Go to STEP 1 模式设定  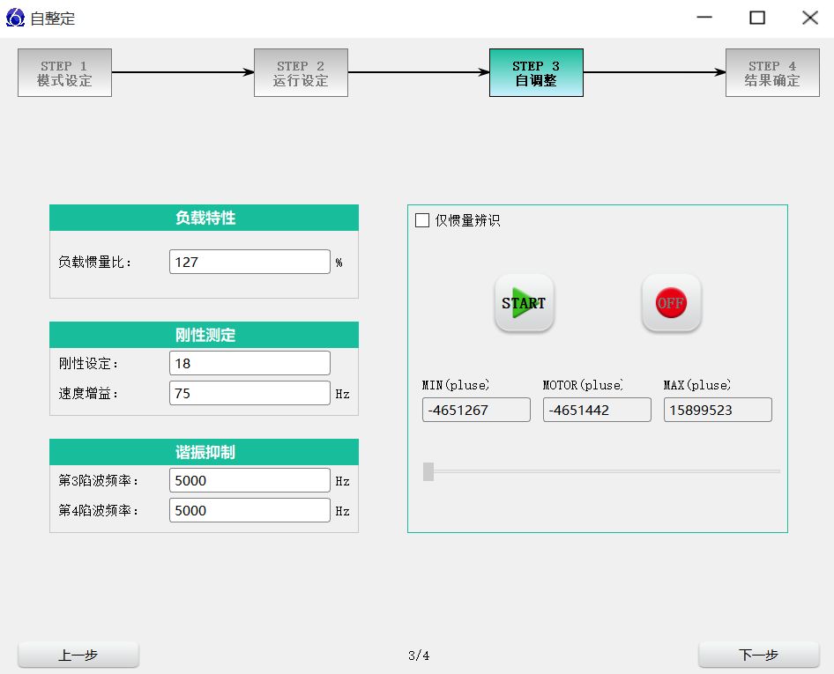64,73
